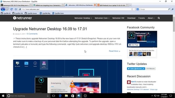Click Cortana Ask me anything box
175x98 pixels.
pos(28,96)
